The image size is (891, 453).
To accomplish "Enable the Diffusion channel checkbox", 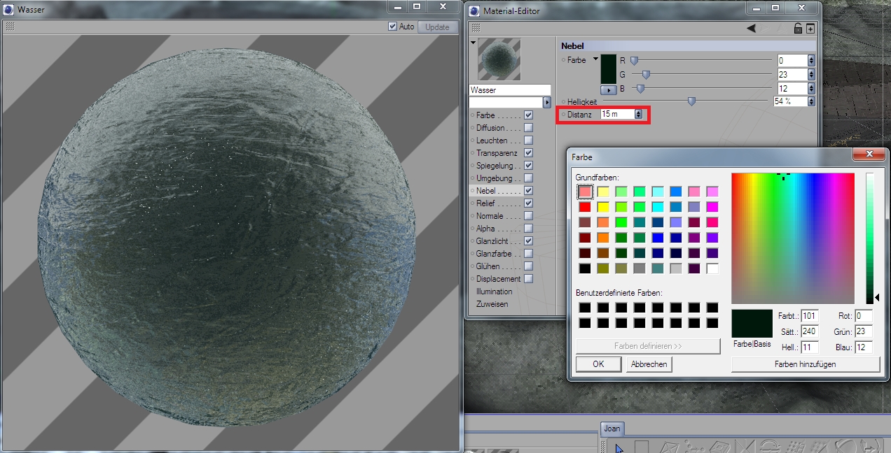I will pos(528,128).
